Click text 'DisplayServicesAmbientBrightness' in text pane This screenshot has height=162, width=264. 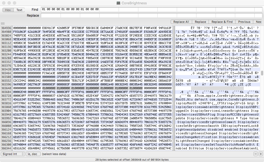pos(205,107)
